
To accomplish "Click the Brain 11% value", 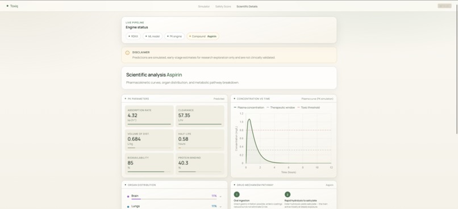I will tap(214, 196).
